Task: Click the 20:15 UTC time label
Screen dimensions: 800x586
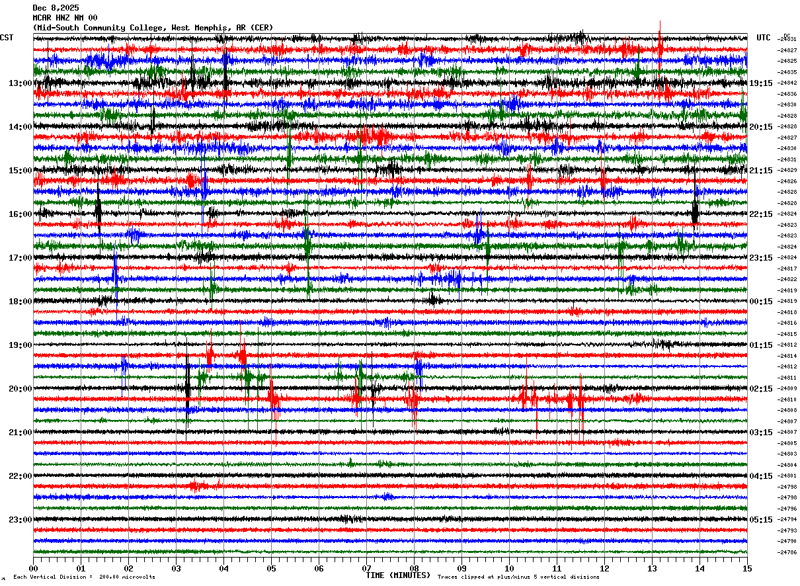Action: [x=761, y=126]
